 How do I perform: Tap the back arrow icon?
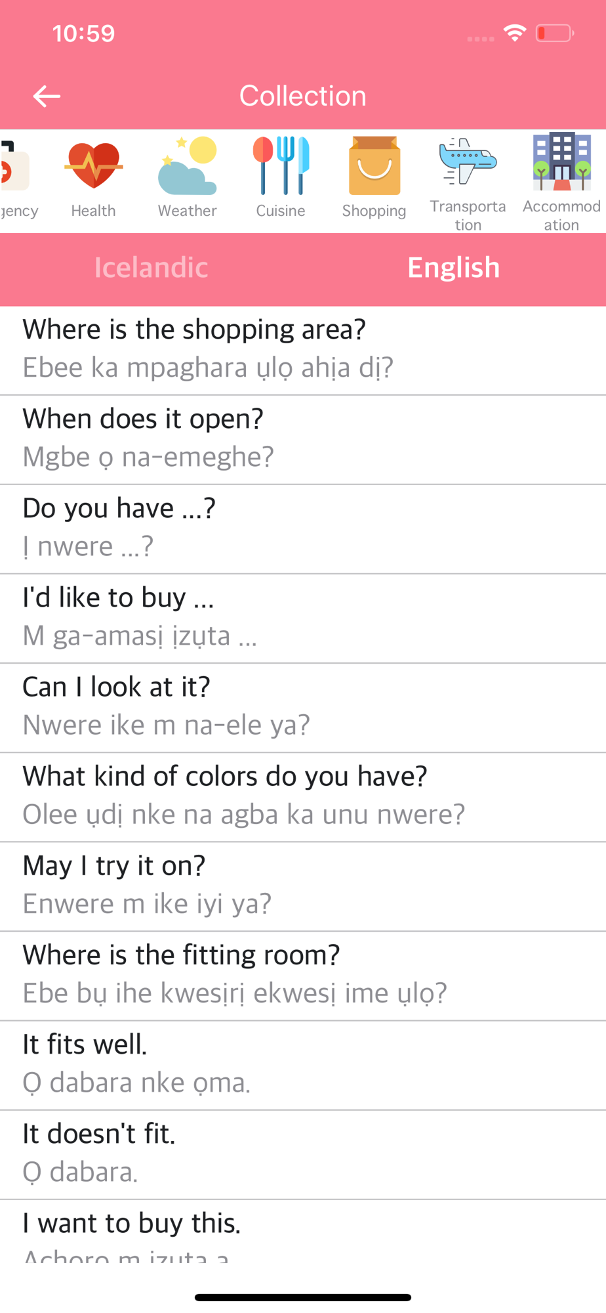(47, 96)
